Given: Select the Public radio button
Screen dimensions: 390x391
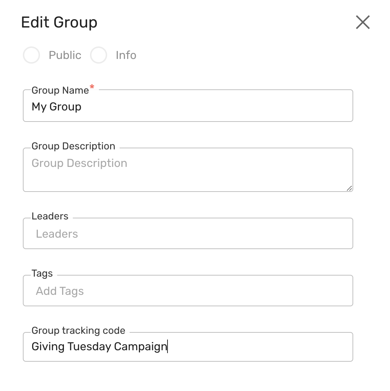Looking at the screenshot, I should point(31,55).
